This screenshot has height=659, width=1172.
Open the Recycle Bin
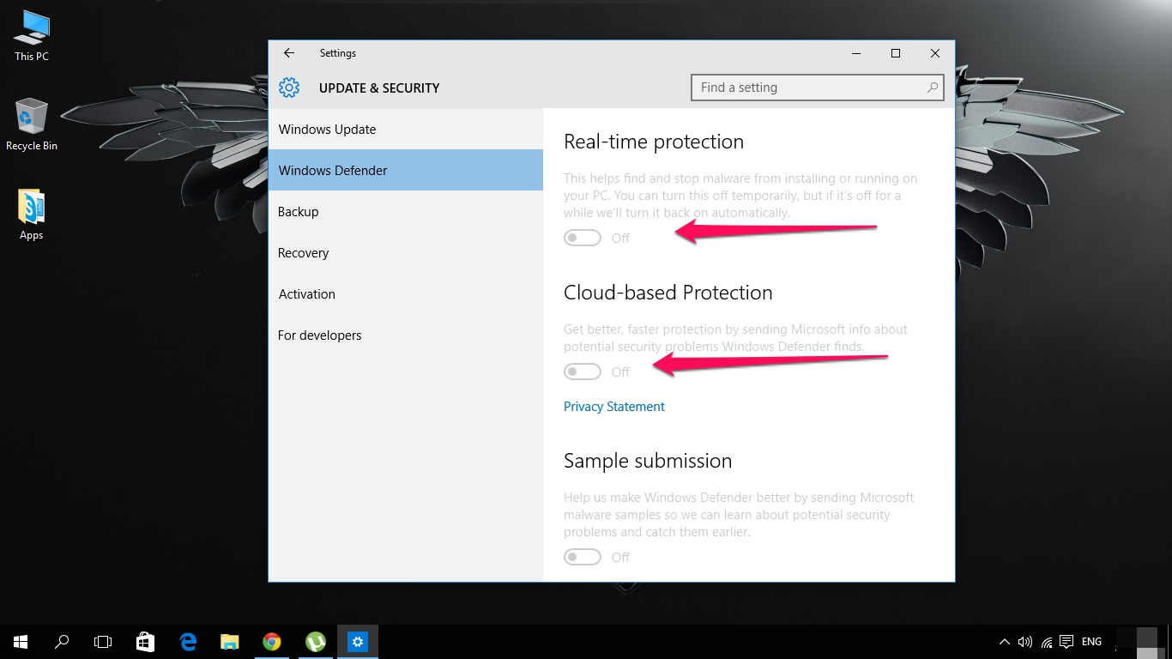30,120
